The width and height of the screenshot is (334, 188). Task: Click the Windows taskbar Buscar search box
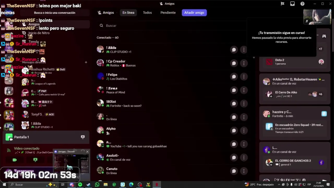(x=33, y=185)
